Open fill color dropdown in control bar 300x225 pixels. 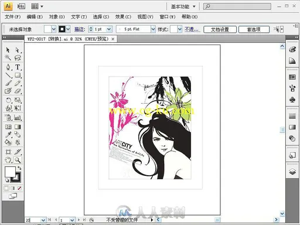pyautogui.click(x=53, y=29)
